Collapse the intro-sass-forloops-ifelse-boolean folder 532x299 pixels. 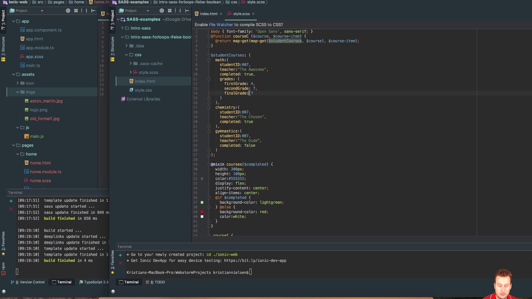(x=122, y=37)
